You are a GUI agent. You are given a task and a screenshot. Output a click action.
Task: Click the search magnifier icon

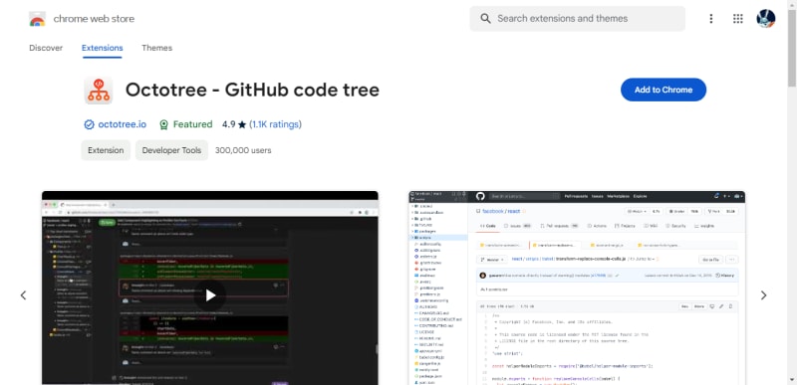485,19
